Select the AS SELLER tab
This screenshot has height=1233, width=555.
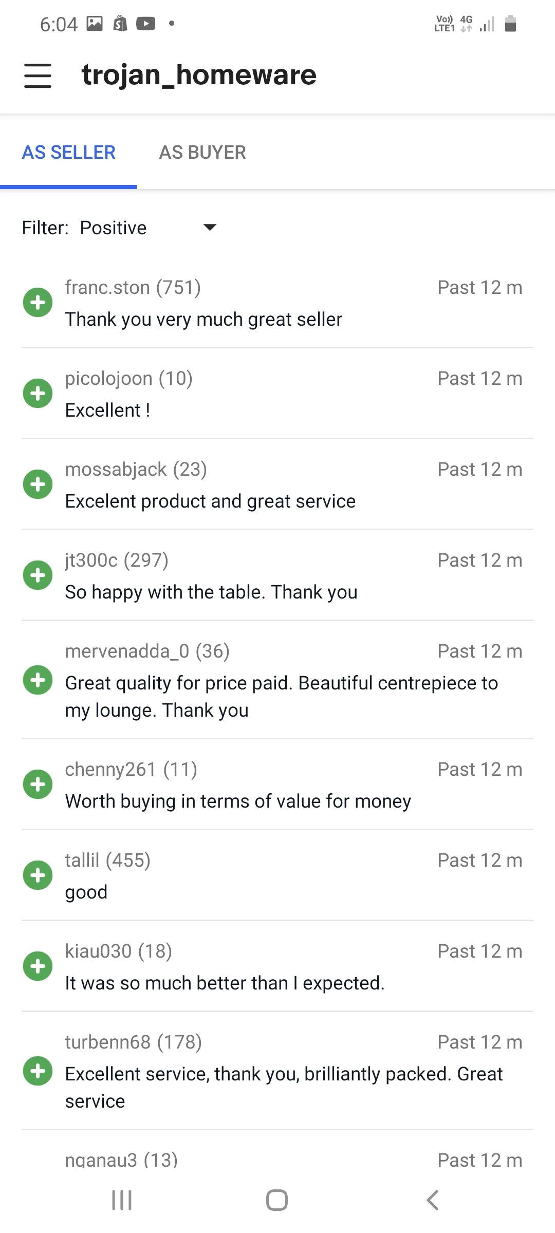(x=69, y=153)
